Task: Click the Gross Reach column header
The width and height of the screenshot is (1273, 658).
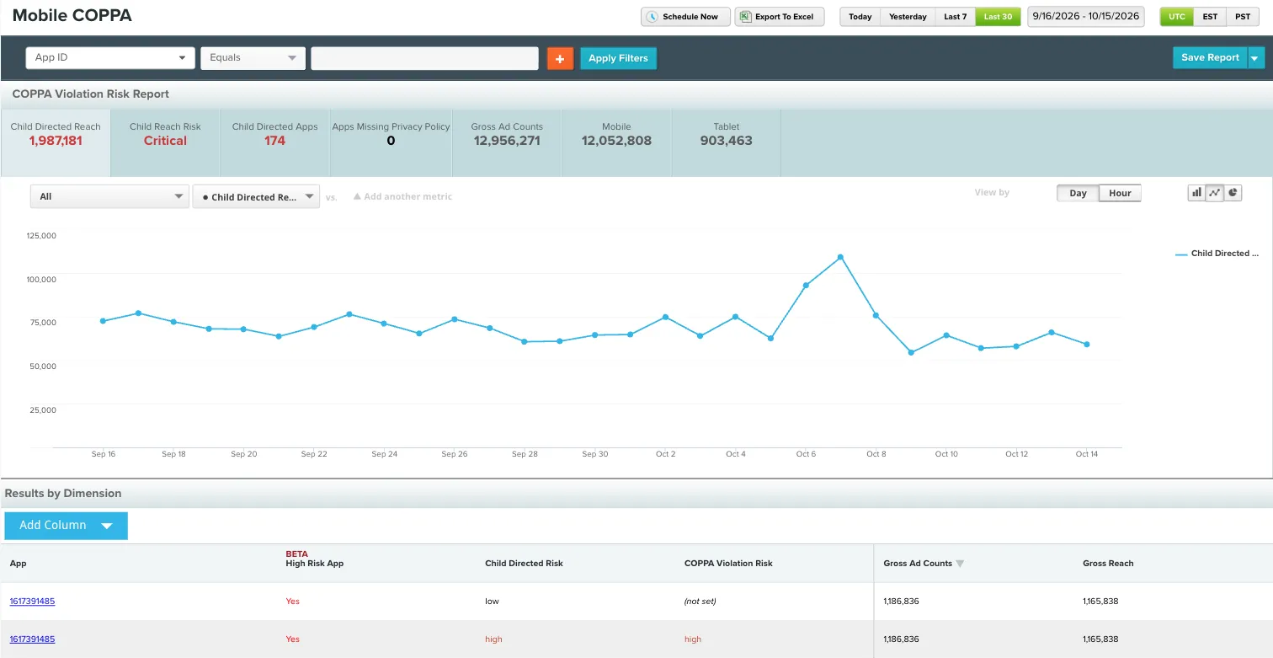Action: click(x=1108, y=564)
